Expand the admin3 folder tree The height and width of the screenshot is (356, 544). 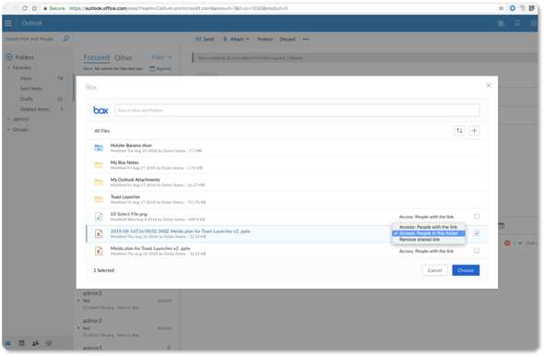[x=8, y=119]
